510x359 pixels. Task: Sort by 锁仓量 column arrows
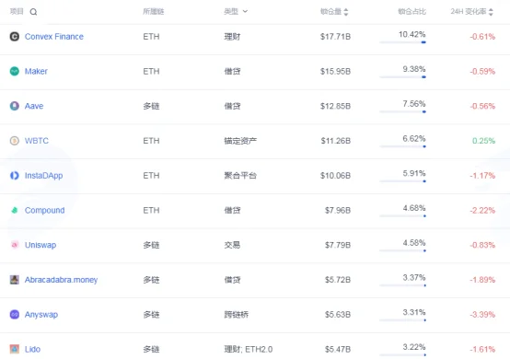pyautogui.click(x=346, y=12)
